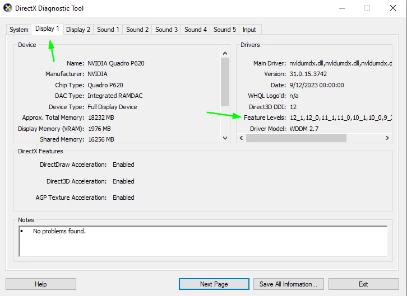
Task: Click the Exit button
Action: pyautogui.click(x=363, y=284)
